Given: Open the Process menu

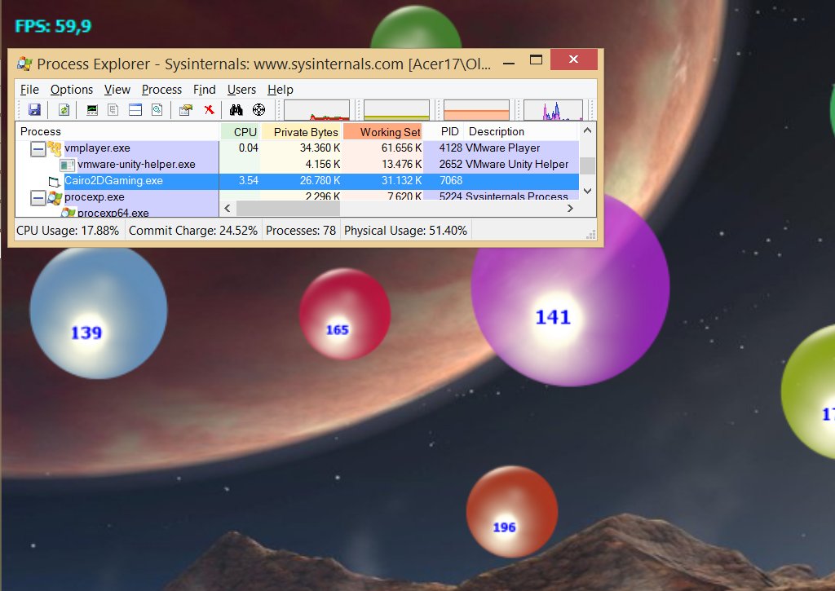Looking at the screenshot, I should (161, 90).
